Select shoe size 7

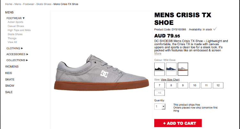pyautogui.click(x=159, y=85)
